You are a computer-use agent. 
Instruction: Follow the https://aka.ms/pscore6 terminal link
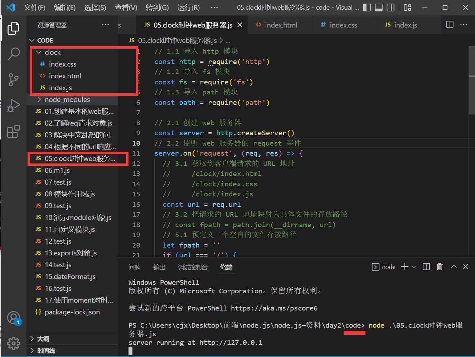274,308
